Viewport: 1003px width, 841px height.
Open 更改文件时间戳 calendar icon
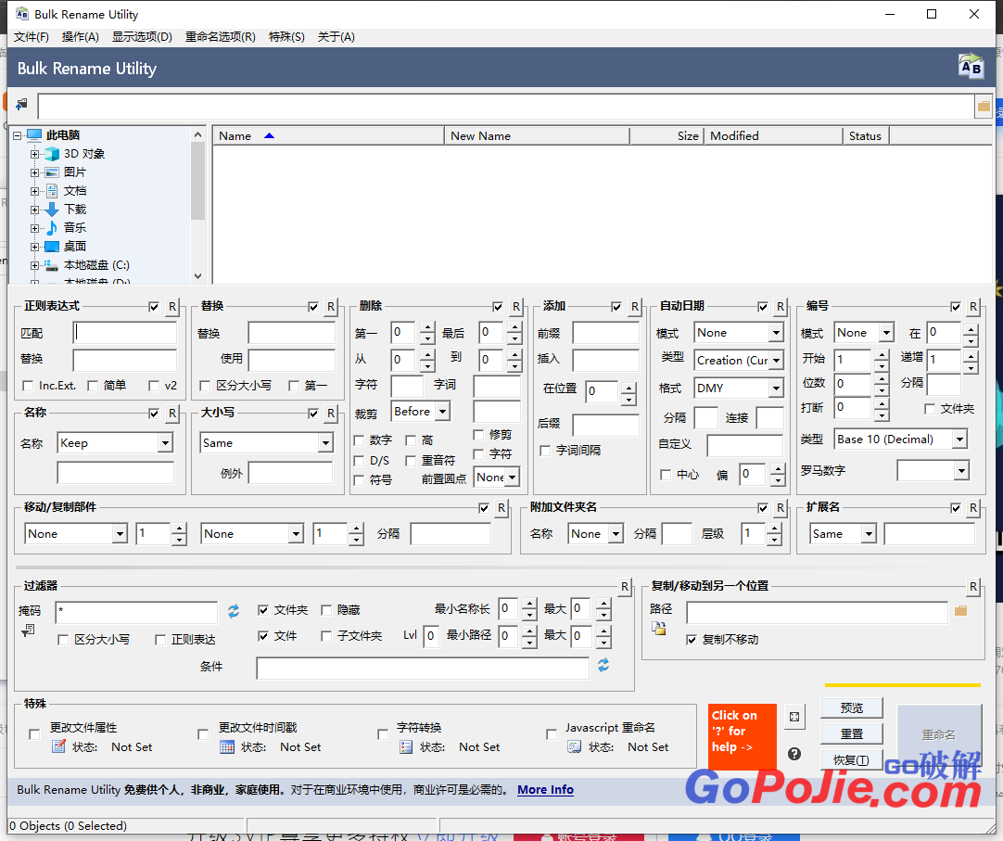tap(227, 746)
